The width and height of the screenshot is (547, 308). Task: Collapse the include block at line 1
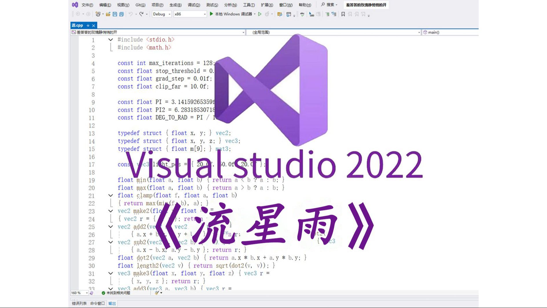111,40
